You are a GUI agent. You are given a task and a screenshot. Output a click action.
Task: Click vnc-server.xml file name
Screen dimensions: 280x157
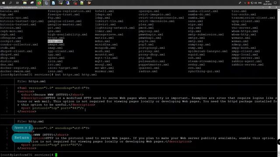245,28
